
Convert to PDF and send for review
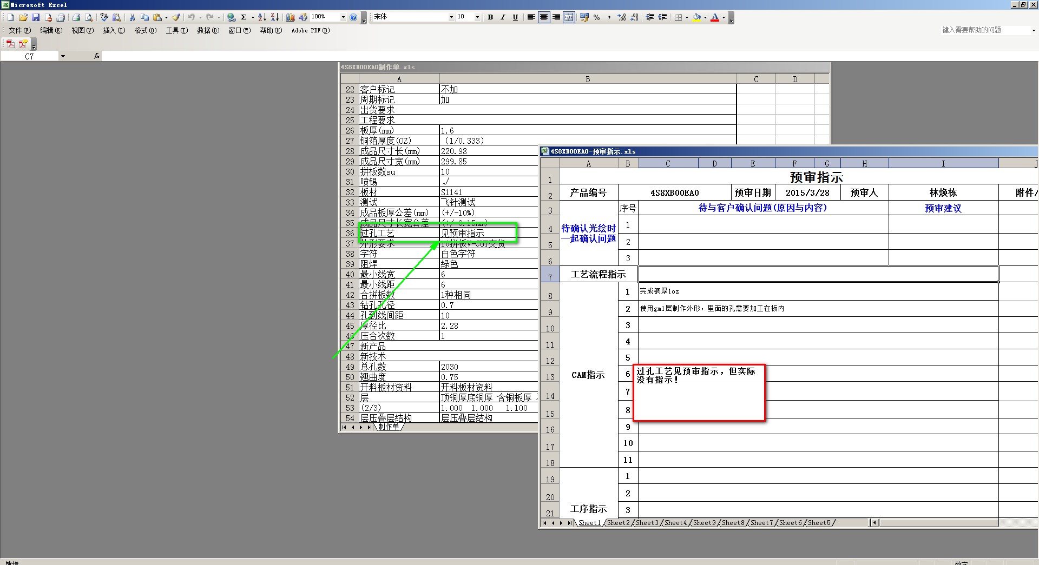coord(23,44)
